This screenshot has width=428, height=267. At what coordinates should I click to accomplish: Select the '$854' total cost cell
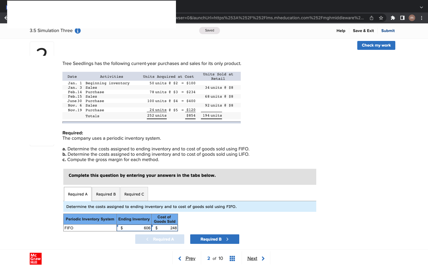191,115
